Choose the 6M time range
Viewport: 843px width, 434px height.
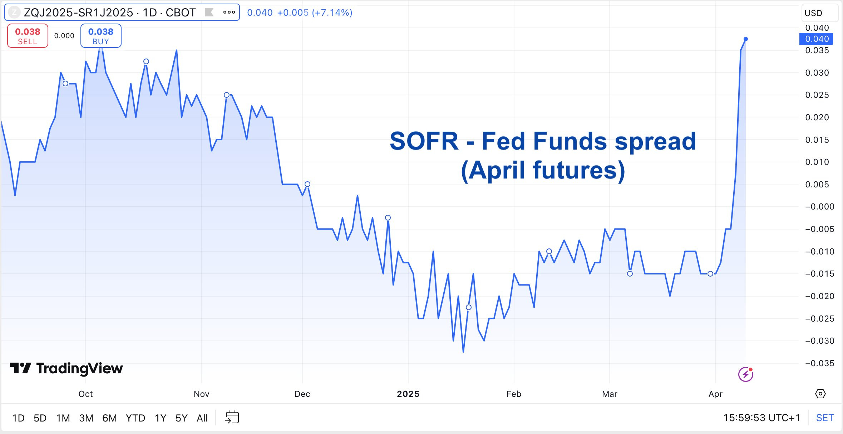(109, 418)
